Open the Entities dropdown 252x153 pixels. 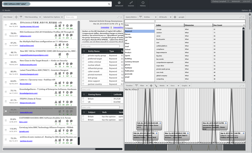[x=150, y=17]
